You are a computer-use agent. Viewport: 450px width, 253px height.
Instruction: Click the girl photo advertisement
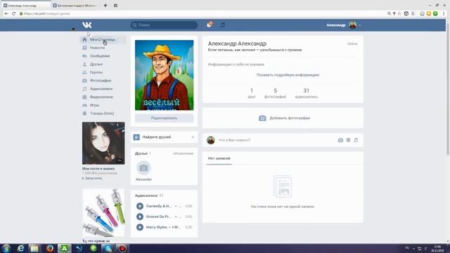point(103,143)
